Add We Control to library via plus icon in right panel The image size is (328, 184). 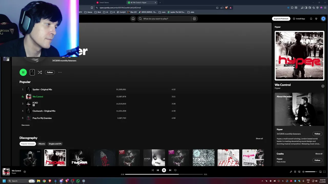tap(323, 86)
